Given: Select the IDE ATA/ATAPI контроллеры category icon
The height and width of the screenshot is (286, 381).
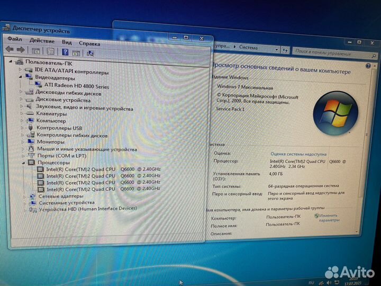Looking at the screenshot, I should pos(29,70).
